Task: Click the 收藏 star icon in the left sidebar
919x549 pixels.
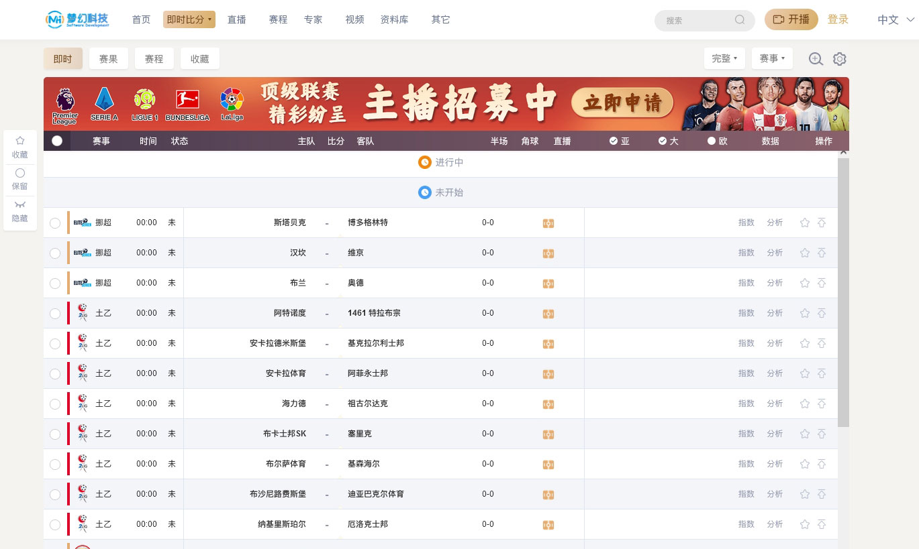Action: click(19, 140)
